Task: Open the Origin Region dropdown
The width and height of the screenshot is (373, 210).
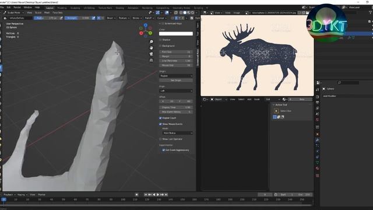Action: pyautogui.click(x=176, y=76)
